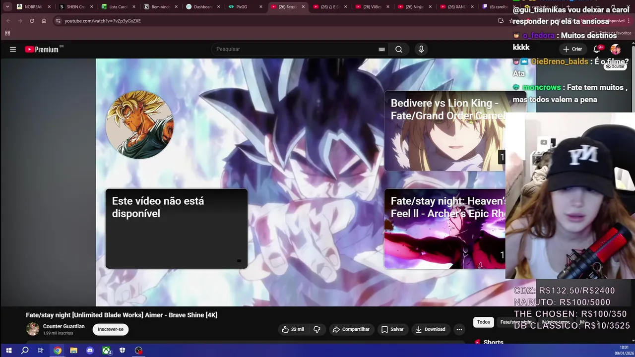
Task: Switch to the SHEIN tab
Action: pyautogui.click(x=75, y=7)
